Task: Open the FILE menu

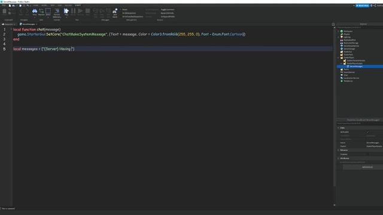Action: 4,5
